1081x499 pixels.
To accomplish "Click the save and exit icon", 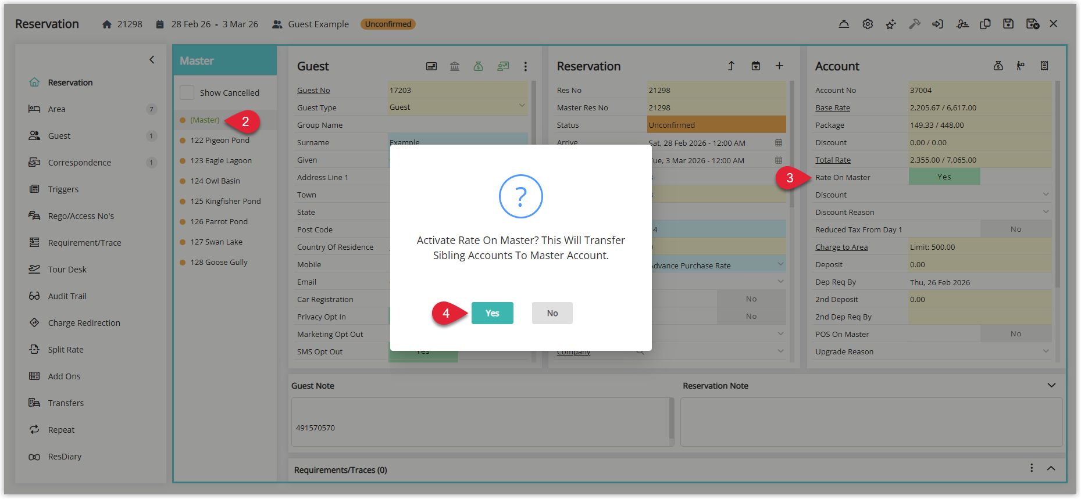I will pyautogui.click(x=1033, y=24).
